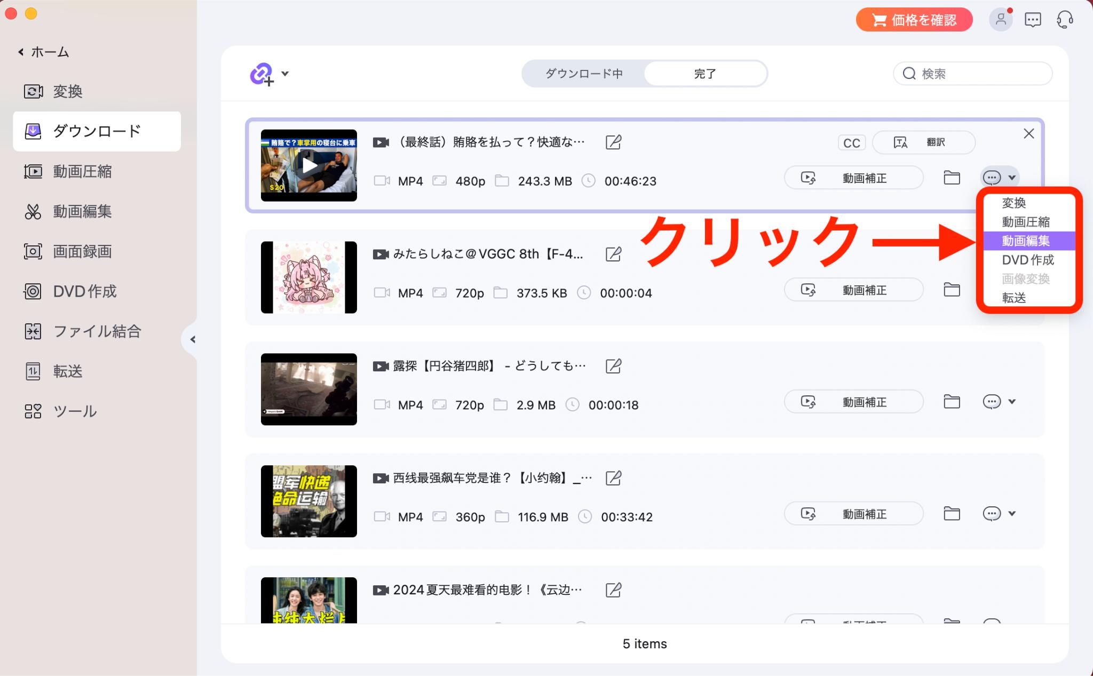The image size is (1093, 676).
Task: Click 動画補正 for the 480p video
Action: [853, 178]
